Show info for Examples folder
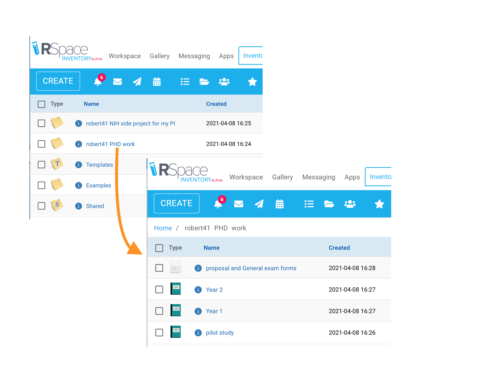 [x=78, y=185]
